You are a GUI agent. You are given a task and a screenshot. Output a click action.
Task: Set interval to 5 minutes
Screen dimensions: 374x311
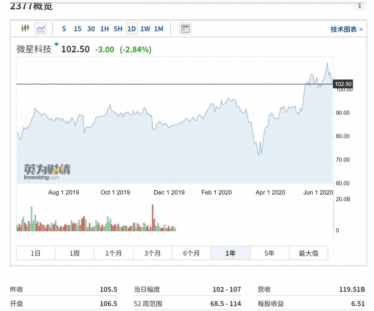pos(64,29)
